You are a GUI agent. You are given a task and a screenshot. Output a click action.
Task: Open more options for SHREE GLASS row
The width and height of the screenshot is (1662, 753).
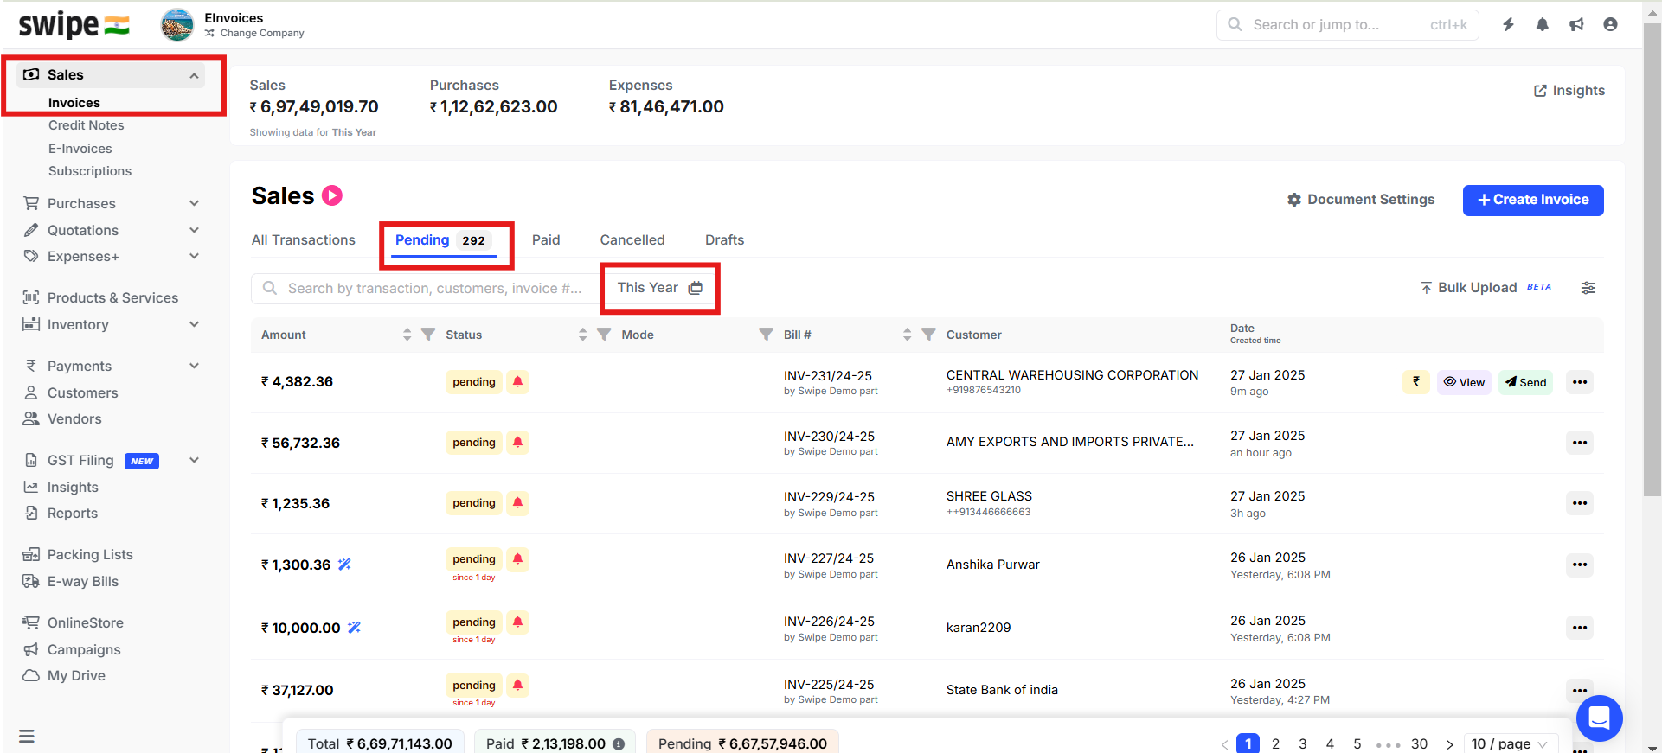tap(1580, 503)
